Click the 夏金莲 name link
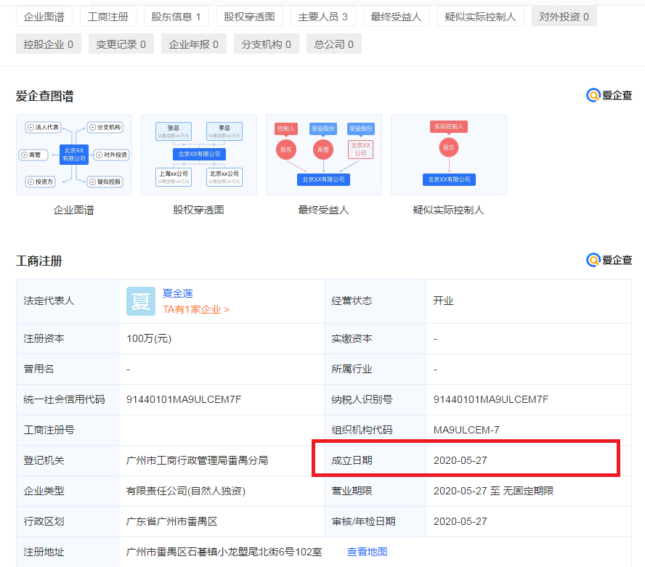Viewport: 645px width, 567px height. [x=178, y=293]
